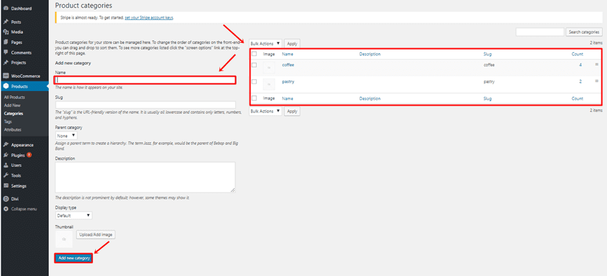Click the Divi icon in sidebar
This screenshot has width=607, height=276.
point(6,198)
